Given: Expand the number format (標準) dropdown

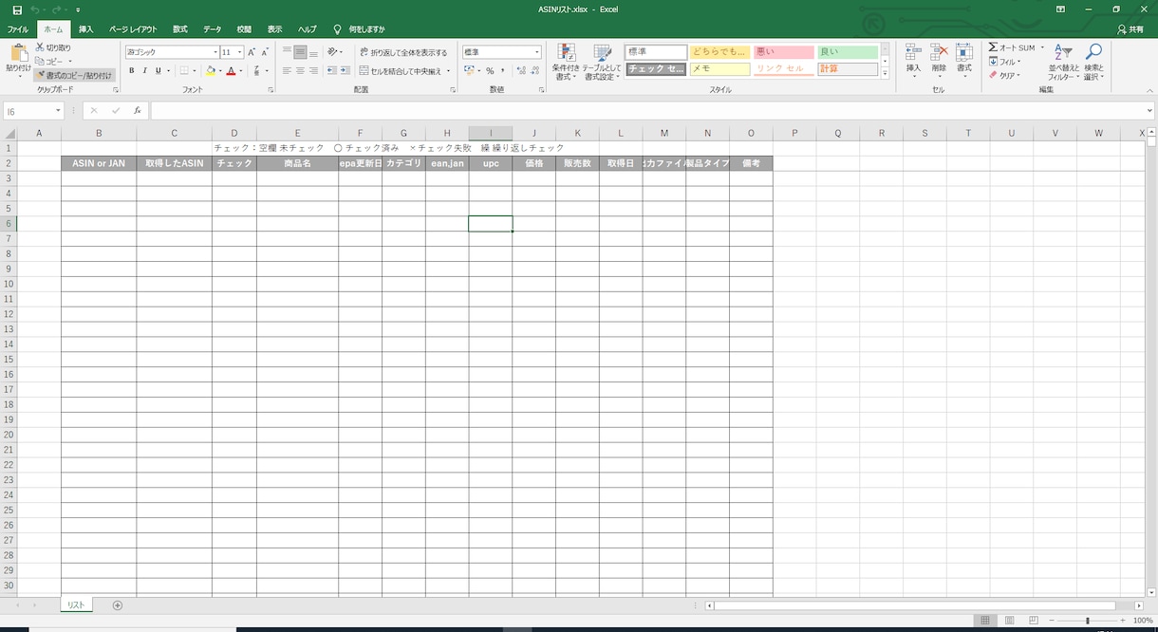Looking at the screenshot, I should pos(537,52).
